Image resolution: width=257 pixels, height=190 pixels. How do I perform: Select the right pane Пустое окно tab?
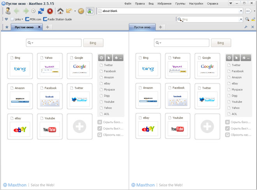(142, 27)
